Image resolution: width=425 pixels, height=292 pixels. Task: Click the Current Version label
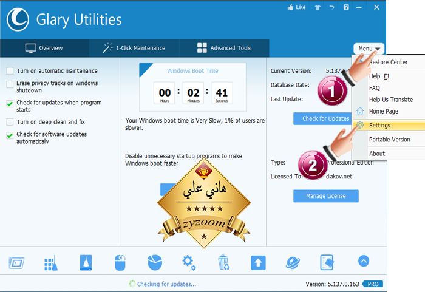coord(291,71)
